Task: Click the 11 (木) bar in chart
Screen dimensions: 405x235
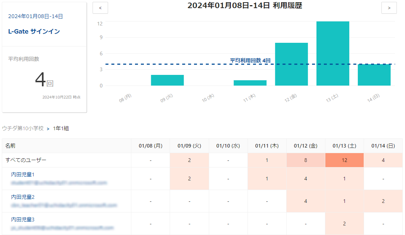Action: 250,83
